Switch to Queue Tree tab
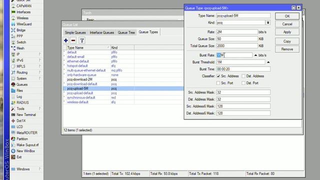This screenshot has width=320, height=180. 126,32
